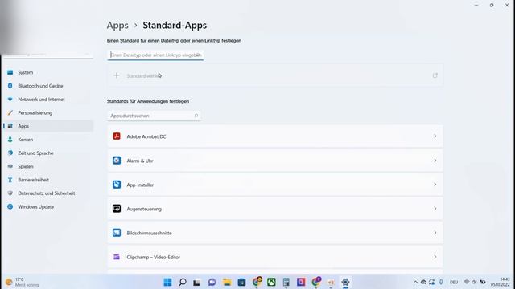The height and width of the screenshot is (289, 515).
Task: Click the 'Adobe Acrobat DC' label
Action: pos(146,136)
